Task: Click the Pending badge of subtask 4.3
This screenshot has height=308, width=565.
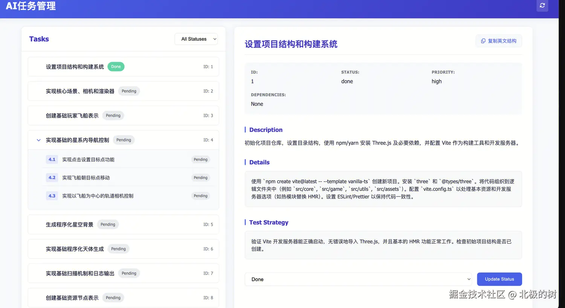Action: click(x=200, y=196)
